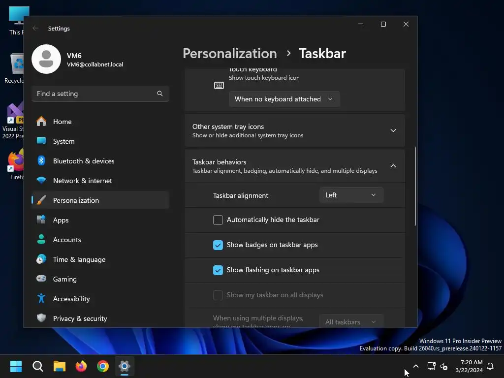Select the Firefox desktop shortcut
504x378 pixels.
16,164
